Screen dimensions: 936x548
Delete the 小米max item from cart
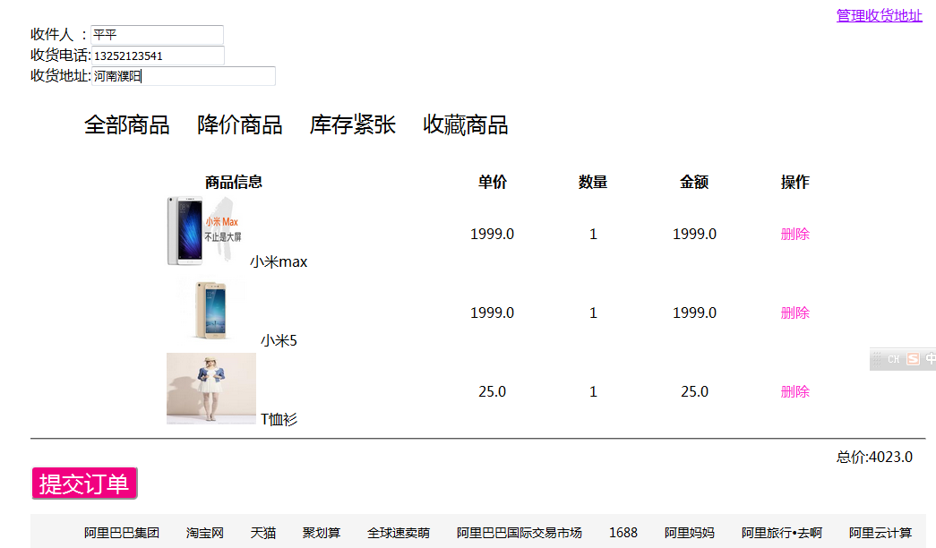(x=794, y=234)
